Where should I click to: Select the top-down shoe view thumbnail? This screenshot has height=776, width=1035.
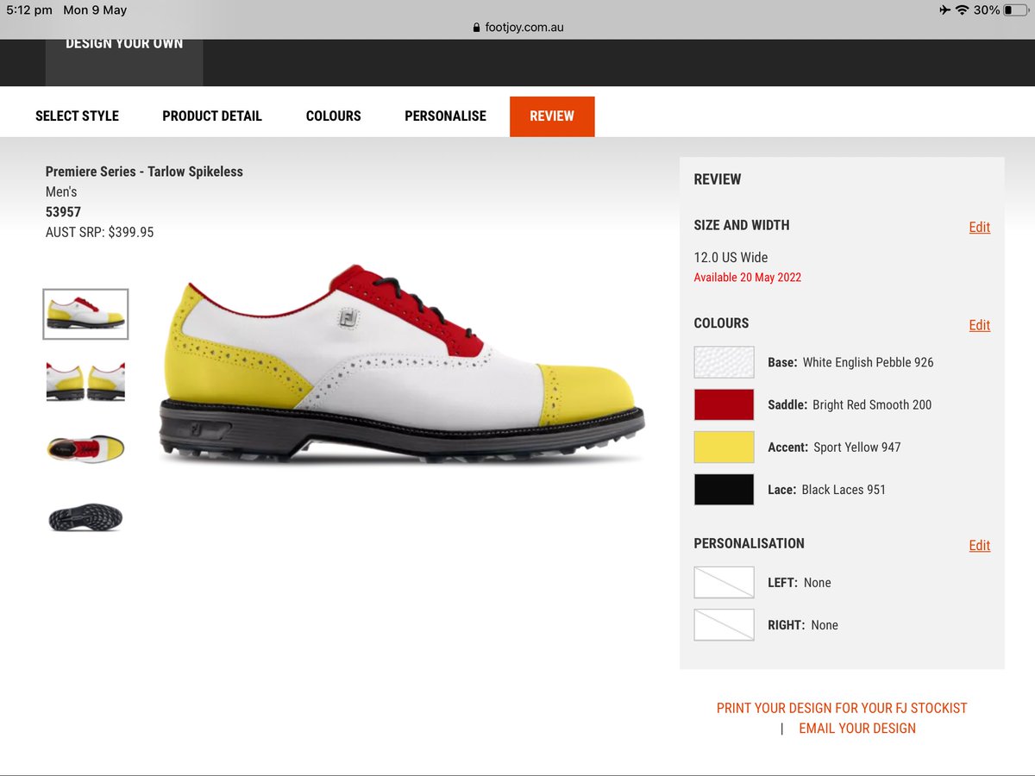[x=85, y=448]
